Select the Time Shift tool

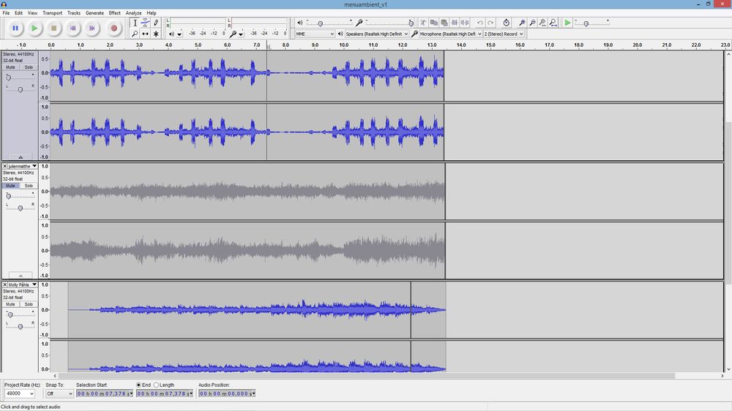click(145, 34)
